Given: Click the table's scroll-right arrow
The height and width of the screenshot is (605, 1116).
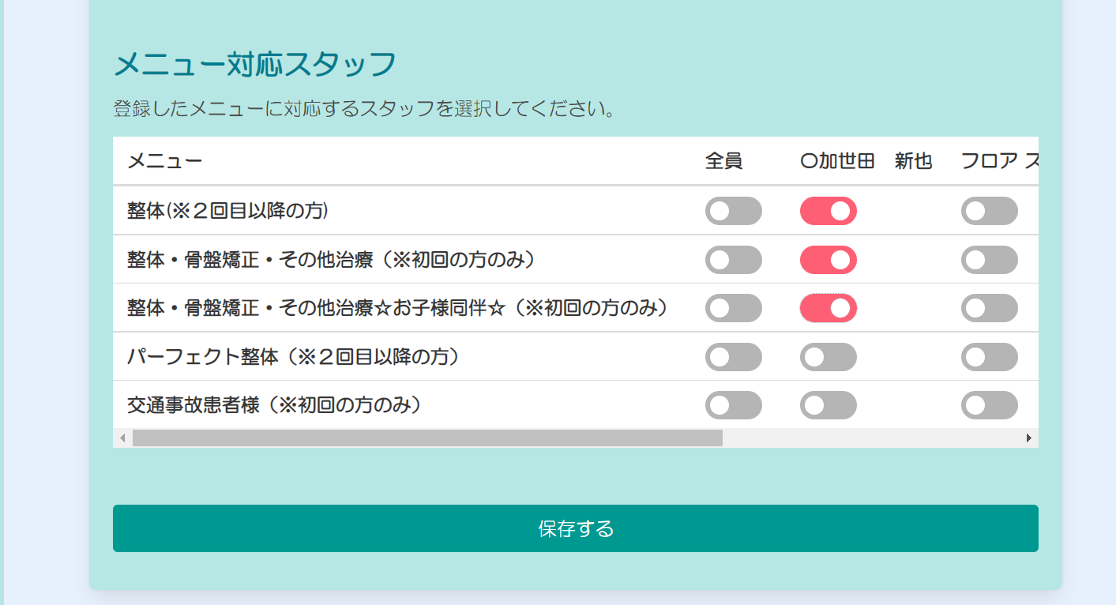Looking at the screenshot, I should 1028,438.
